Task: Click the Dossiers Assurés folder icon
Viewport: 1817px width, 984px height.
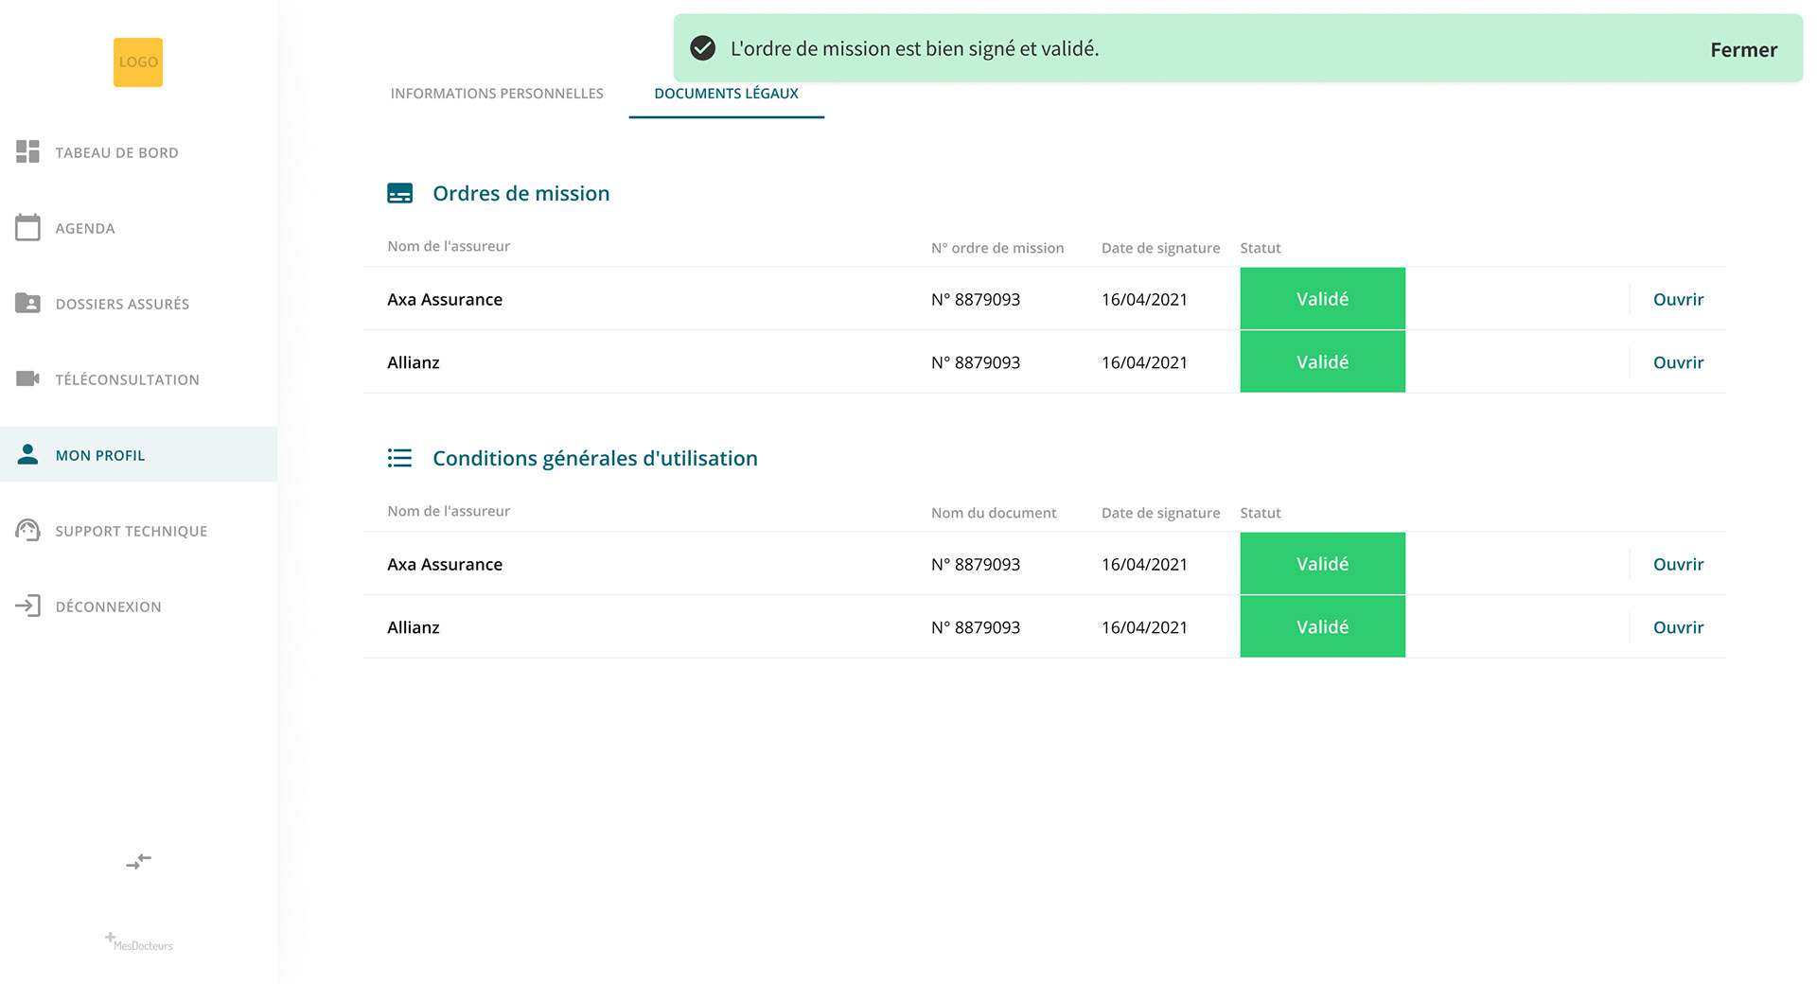Action: tap(27, 303)
